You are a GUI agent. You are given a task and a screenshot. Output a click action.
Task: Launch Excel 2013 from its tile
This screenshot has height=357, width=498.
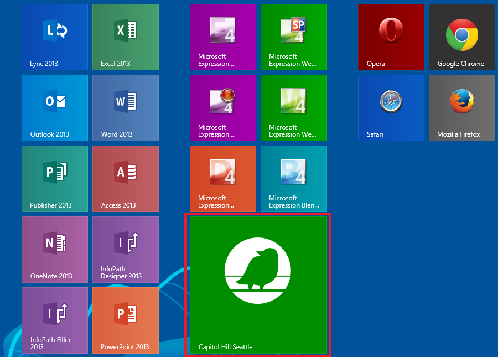[x=126, y=37]
